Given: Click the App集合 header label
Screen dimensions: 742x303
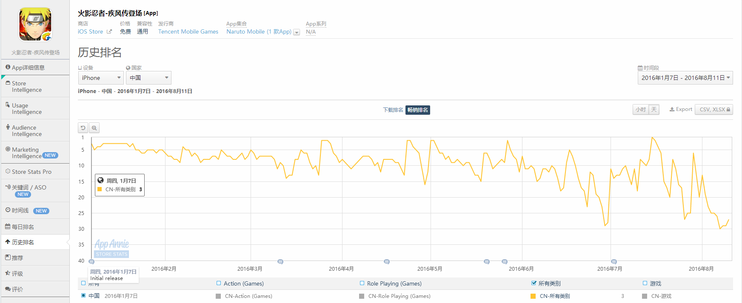Looking at the screenshot, I should (237, 24).
